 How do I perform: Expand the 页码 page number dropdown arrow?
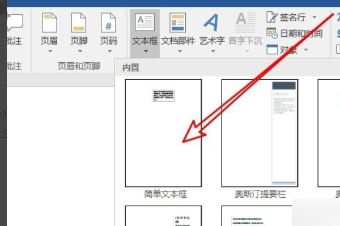pos(110,51)
